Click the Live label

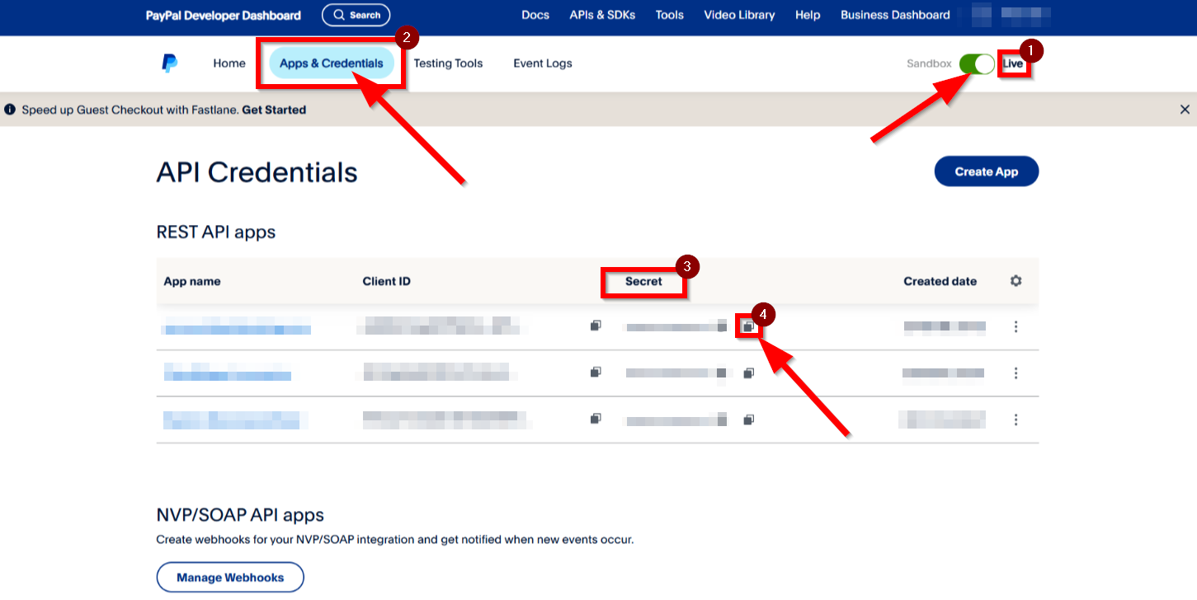[1013, 63]
